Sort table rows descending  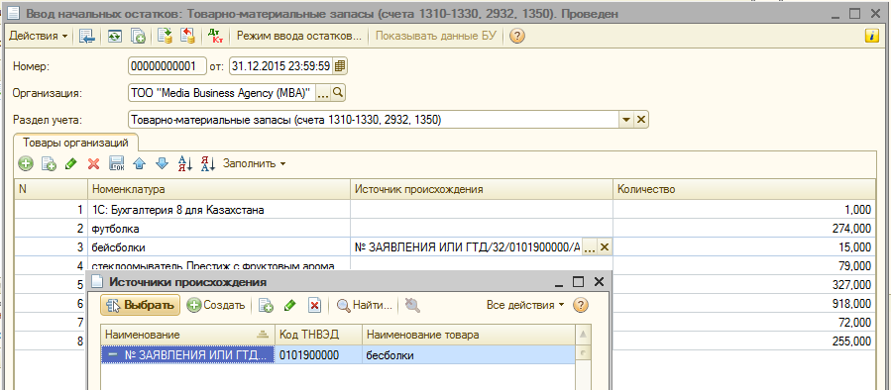[x=208, y=164]
